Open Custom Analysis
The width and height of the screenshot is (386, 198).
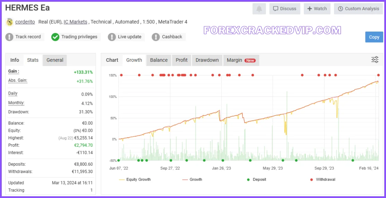[x=359, y=9]
